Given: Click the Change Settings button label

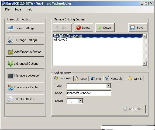Looking at the screenshot, I should [26, 40].
